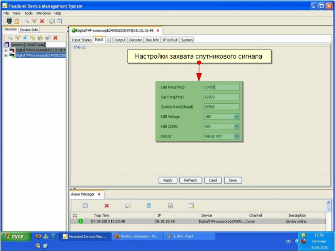
Task: Open the File menu
Action: coord(6,13)
